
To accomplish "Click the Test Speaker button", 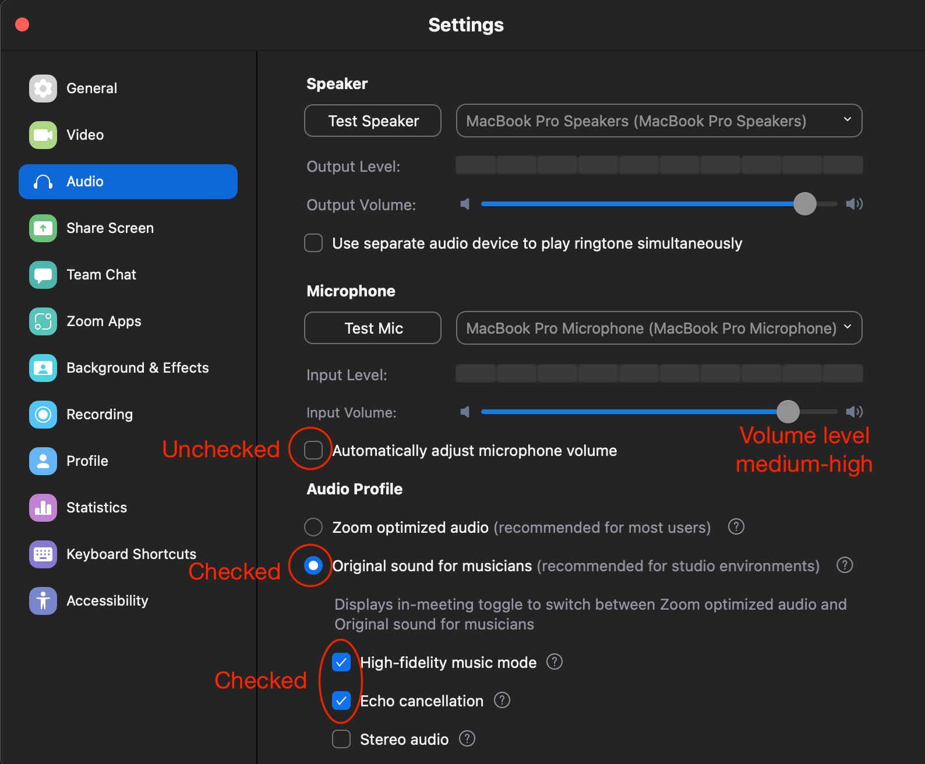I will (372, 121).
